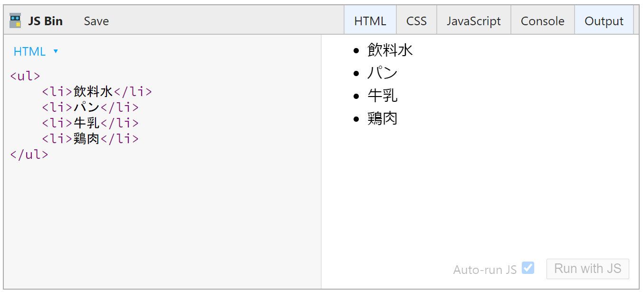Disable the Auto-run JS checkbox

click(528, 268)
